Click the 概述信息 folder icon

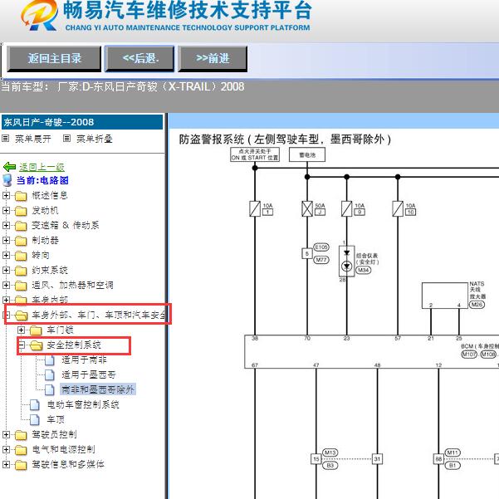(x=21, y=196)
